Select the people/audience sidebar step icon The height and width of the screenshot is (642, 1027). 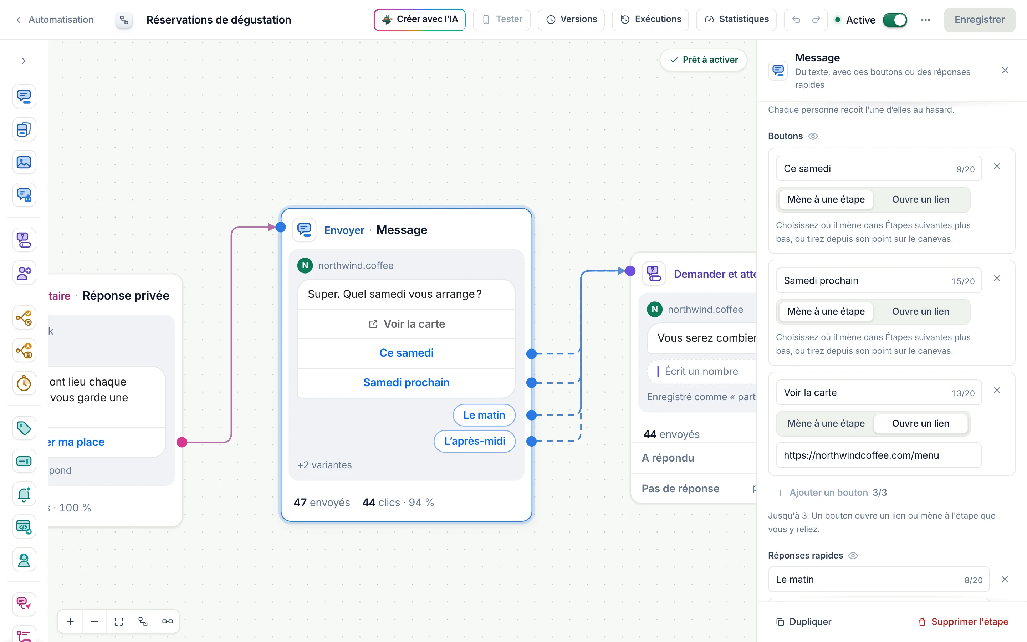point(24,272)
